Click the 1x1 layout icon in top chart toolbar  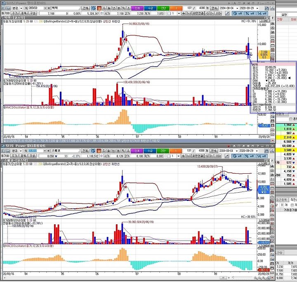pos(189,14)
